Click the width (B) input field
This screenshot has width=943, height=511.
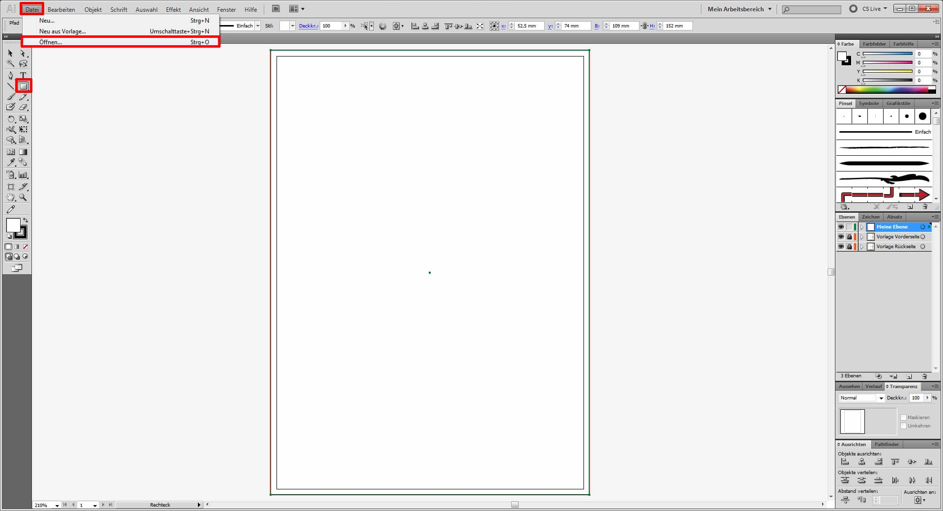click(624, 26)
